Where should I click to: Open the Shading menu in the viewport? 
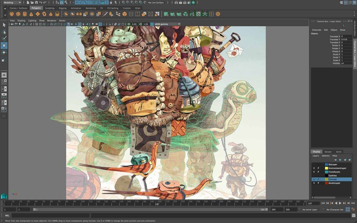click(21, 21)
